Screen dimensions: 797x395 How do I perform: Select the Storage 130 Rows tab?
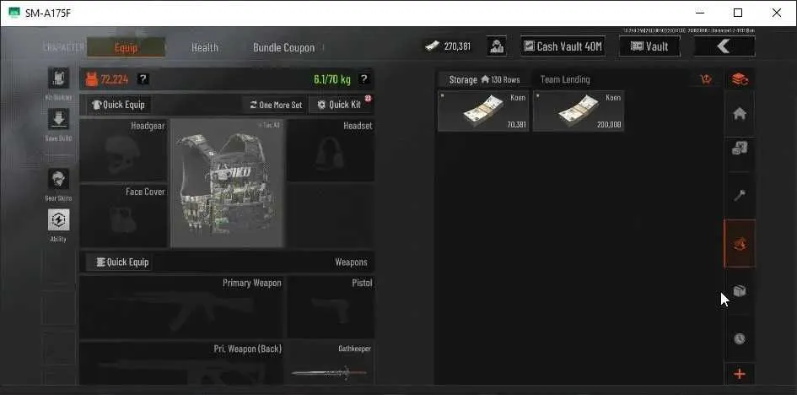pos(484,80)
